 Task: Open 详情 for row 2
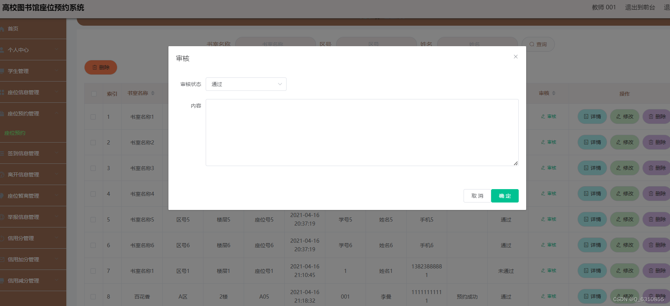[592, 142]
